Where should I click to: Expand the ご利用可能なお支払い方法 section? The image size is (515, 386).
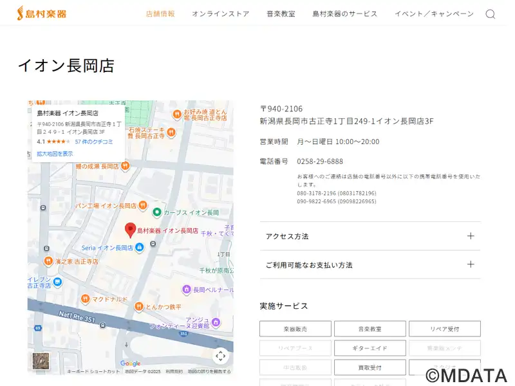(370, 264)
